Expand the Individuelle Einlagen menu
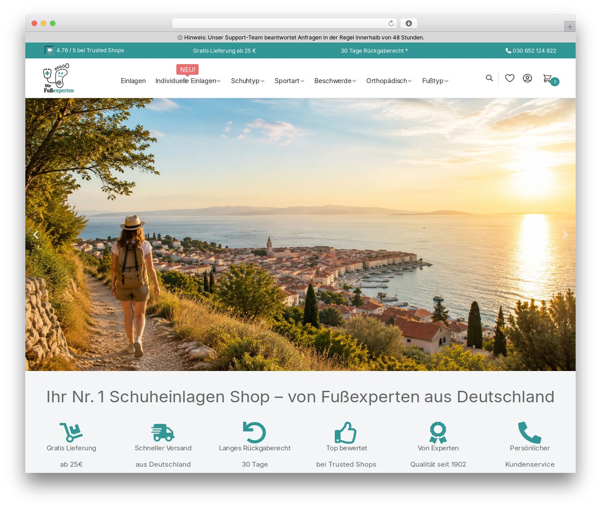 pos(188,81)
